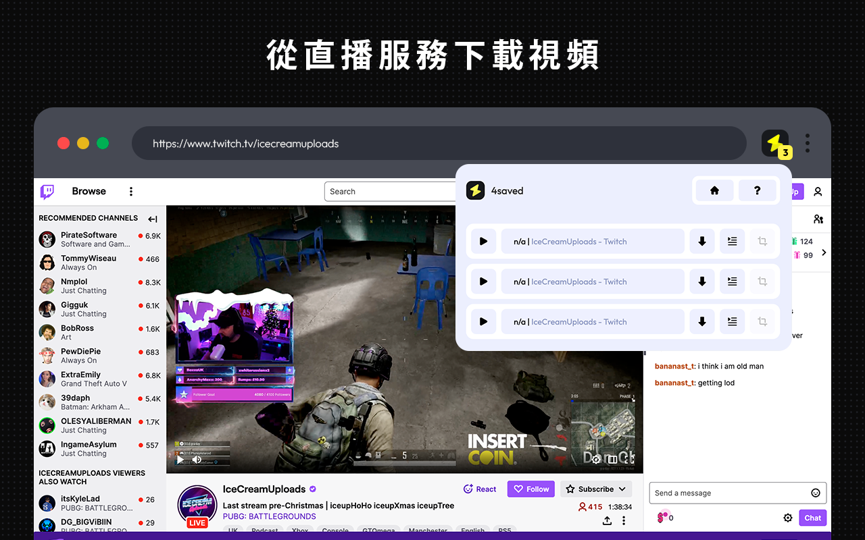This screenshot has width=865, height=540.
Task: Focus the Twitch Search field
Action: click(391, 192)
